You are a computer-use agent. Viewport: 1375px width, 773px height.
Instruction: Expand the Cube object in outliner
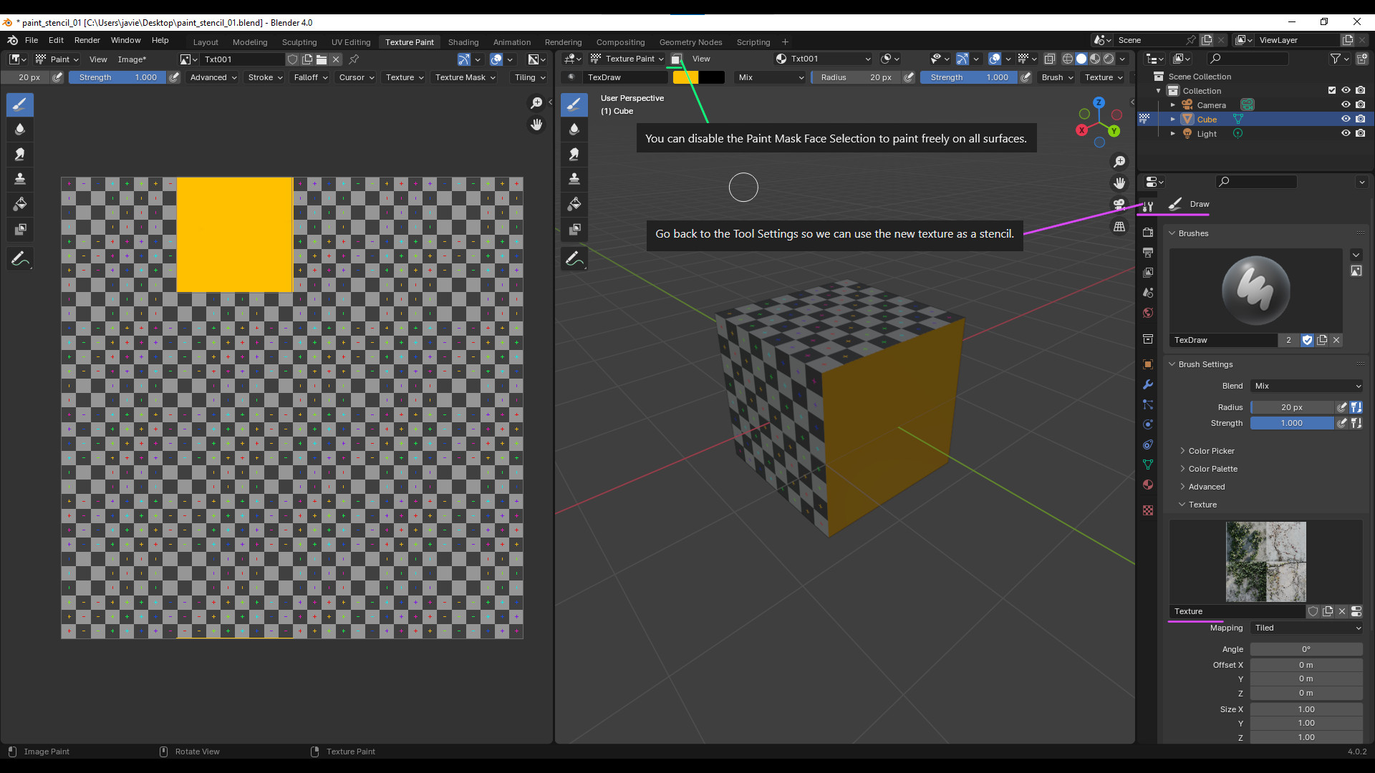click(x=1173, y=119)
